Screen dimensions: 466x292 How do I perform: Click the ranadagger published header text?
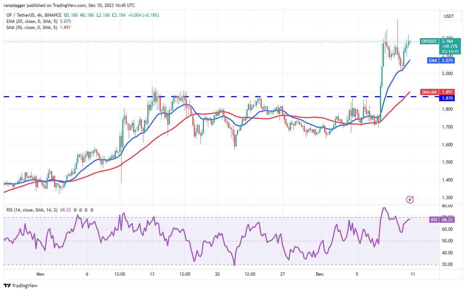pos(69,5)
